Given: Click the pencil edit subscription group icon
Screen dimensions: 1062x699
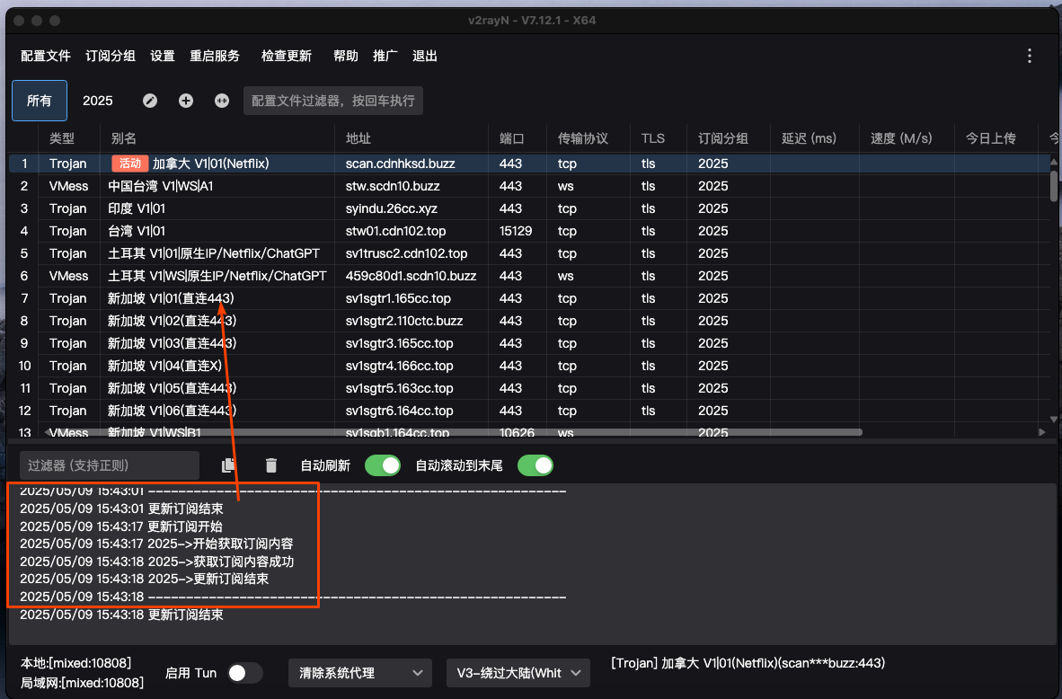Looking at the screenshot, I should pos(150,101).
